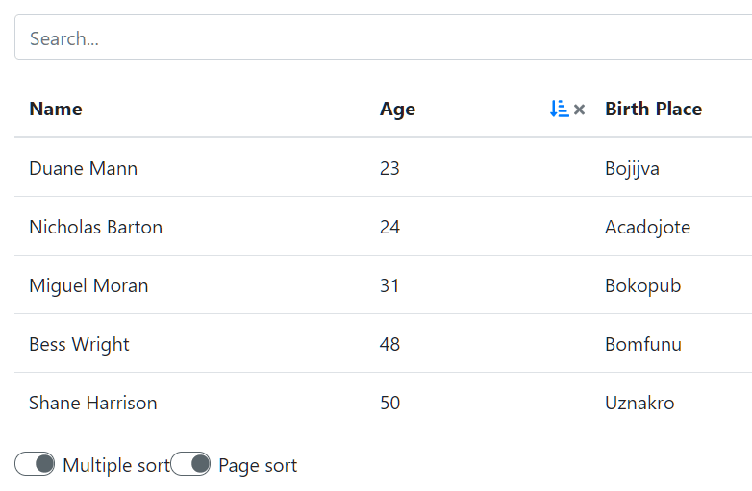This screenshot has height=491, width=752.
Task: Select the Shane Harrison row
Action: pyautogui.click(x=383, y=403)
